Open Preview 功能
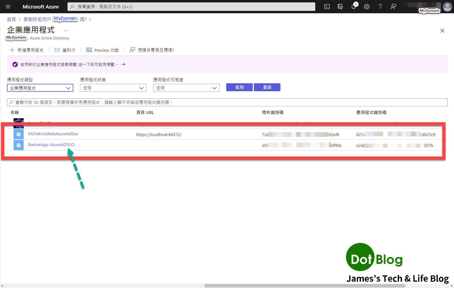Image resolution: width=454 pixels, height=288 pixels. pyautogui.click(x=103, y=50)
